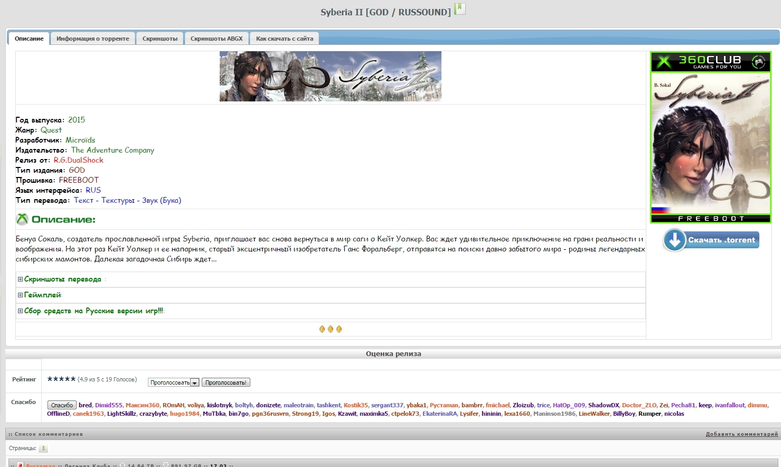Click the Strong19 username link
Screen dimensions: 781x467
pos(306,414)
